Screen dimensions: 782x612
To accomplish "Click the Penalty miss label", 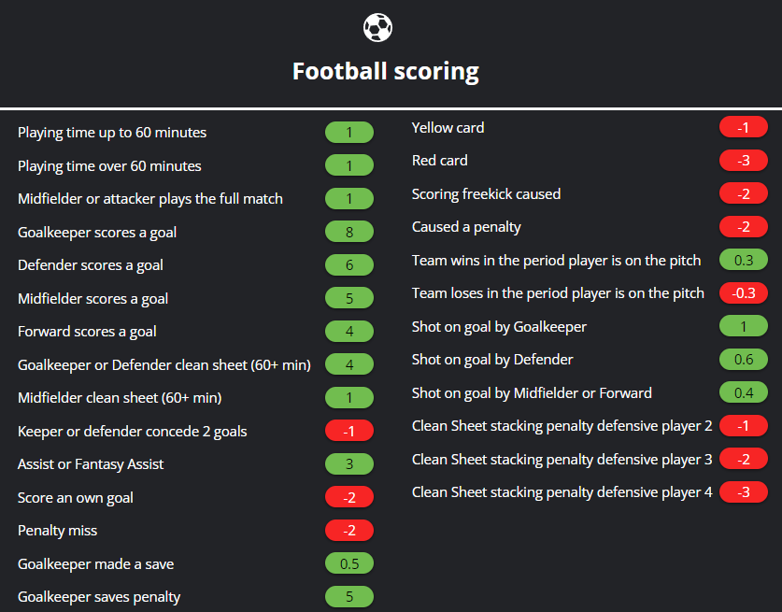I will [57, 531].
